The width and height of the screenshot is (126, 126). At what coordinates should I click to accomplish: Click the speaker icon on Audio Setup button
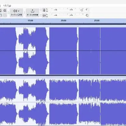click(15, 11)
